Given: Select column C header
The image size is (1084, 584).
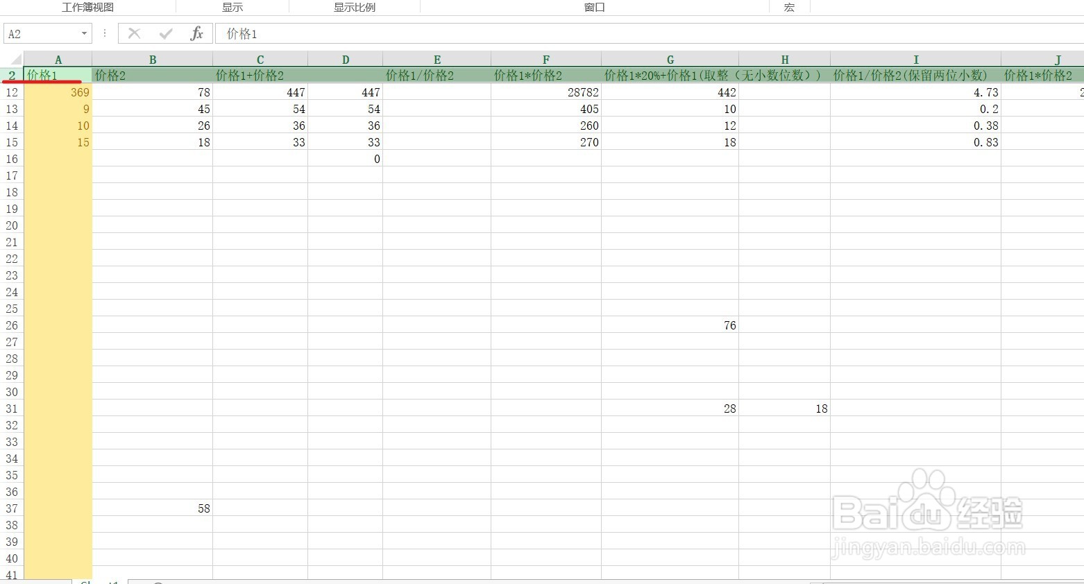Looking at the screenshot, I should coord(260,60).
